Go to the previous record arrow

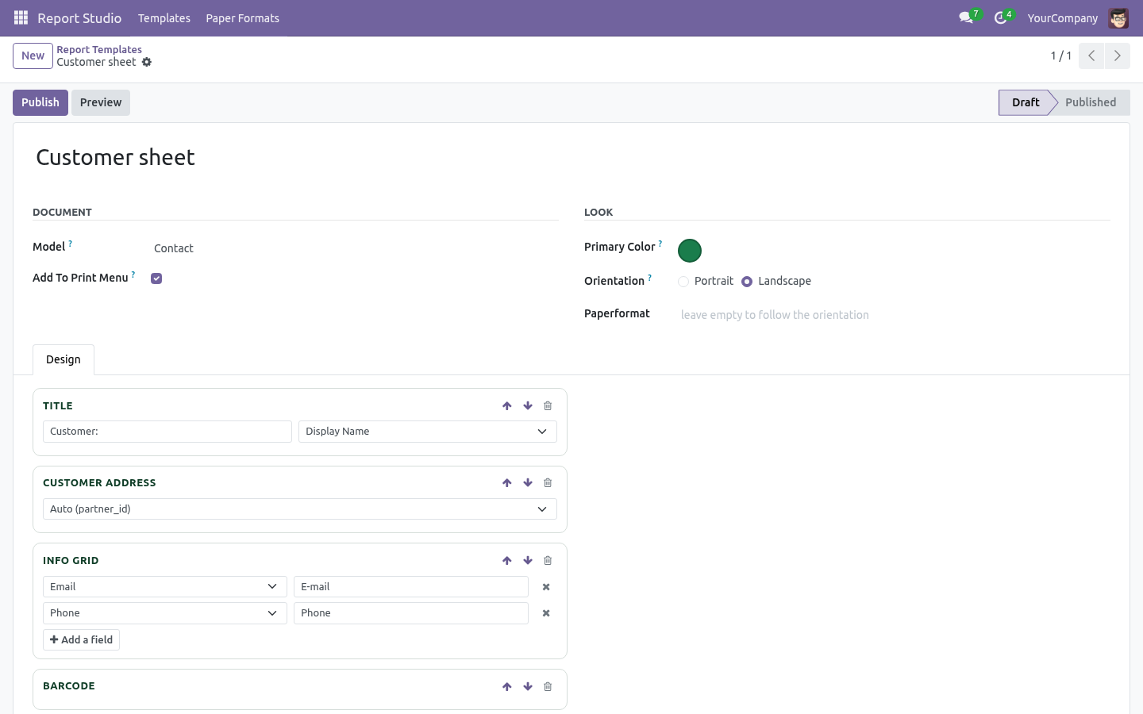(1091, 56)
